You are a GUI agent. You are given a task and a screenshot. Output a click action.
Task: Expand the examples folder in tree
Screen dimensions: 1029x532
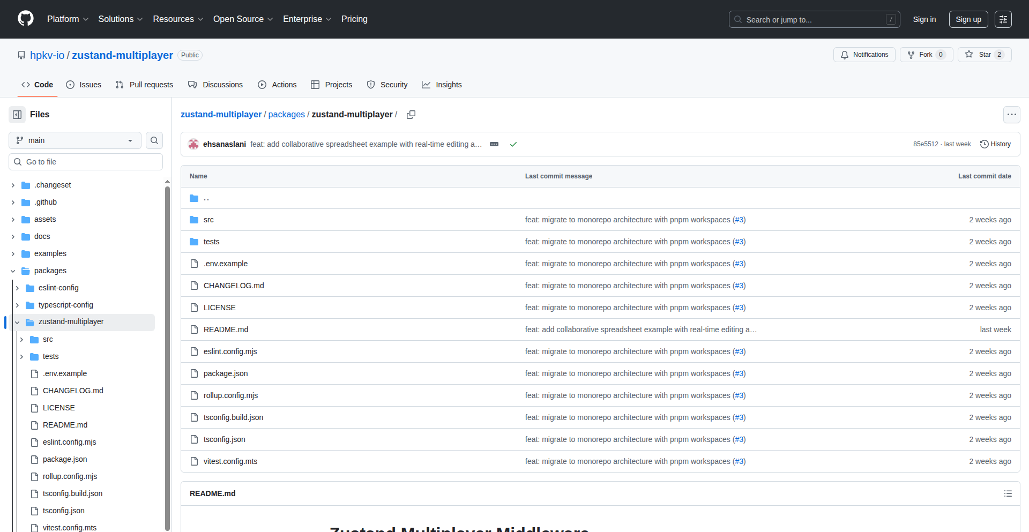coord(13,254)
